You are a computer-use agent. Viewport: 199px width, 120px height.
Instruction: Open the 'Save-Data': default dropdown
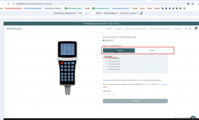pyautogui.click(x=129, y=13)
